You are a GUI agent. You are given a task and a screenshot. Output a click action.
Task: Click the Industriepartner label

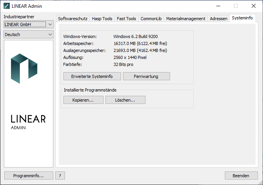point(19,17)
